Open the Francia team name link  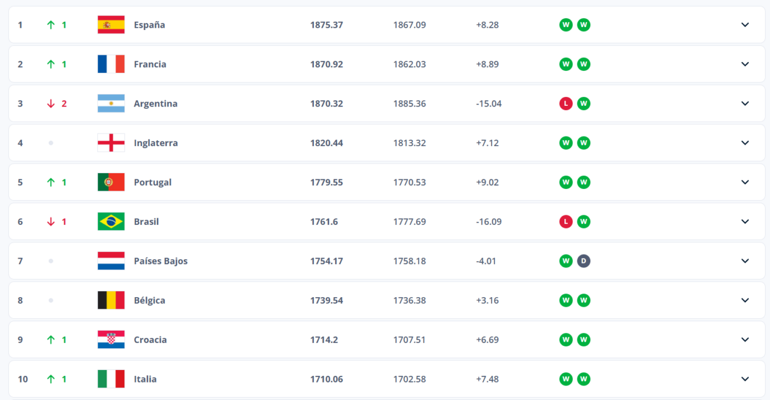click(150, 64)
